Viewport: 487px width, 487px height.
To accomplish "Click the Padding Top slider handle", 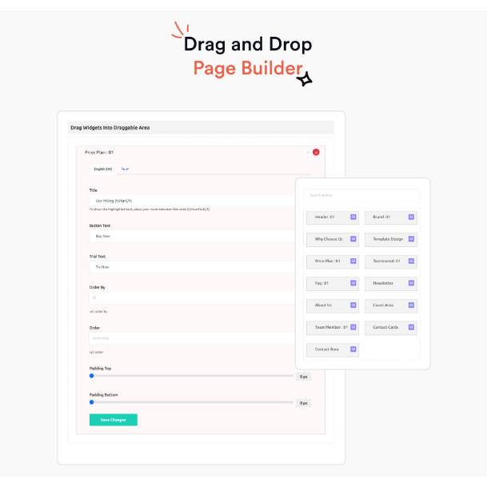I will (x=92, y=376).
